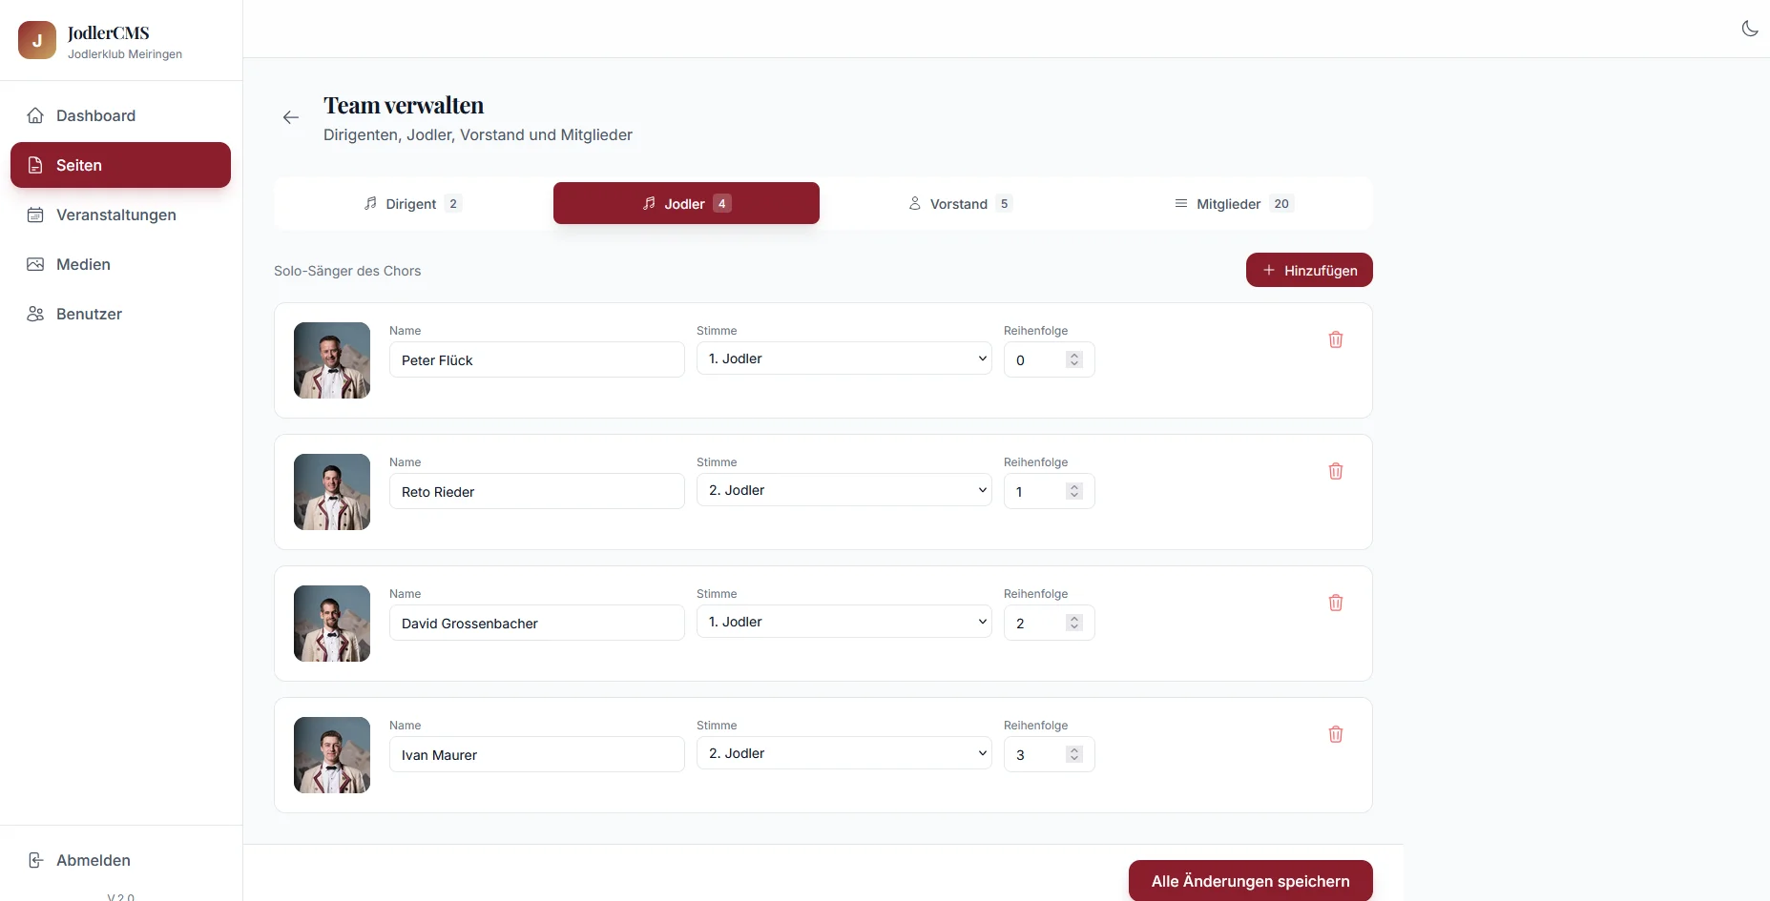The height and width of the screenshot is (901, 1770).
Task: Switch to the Dirigent tab
Action: 412,203
